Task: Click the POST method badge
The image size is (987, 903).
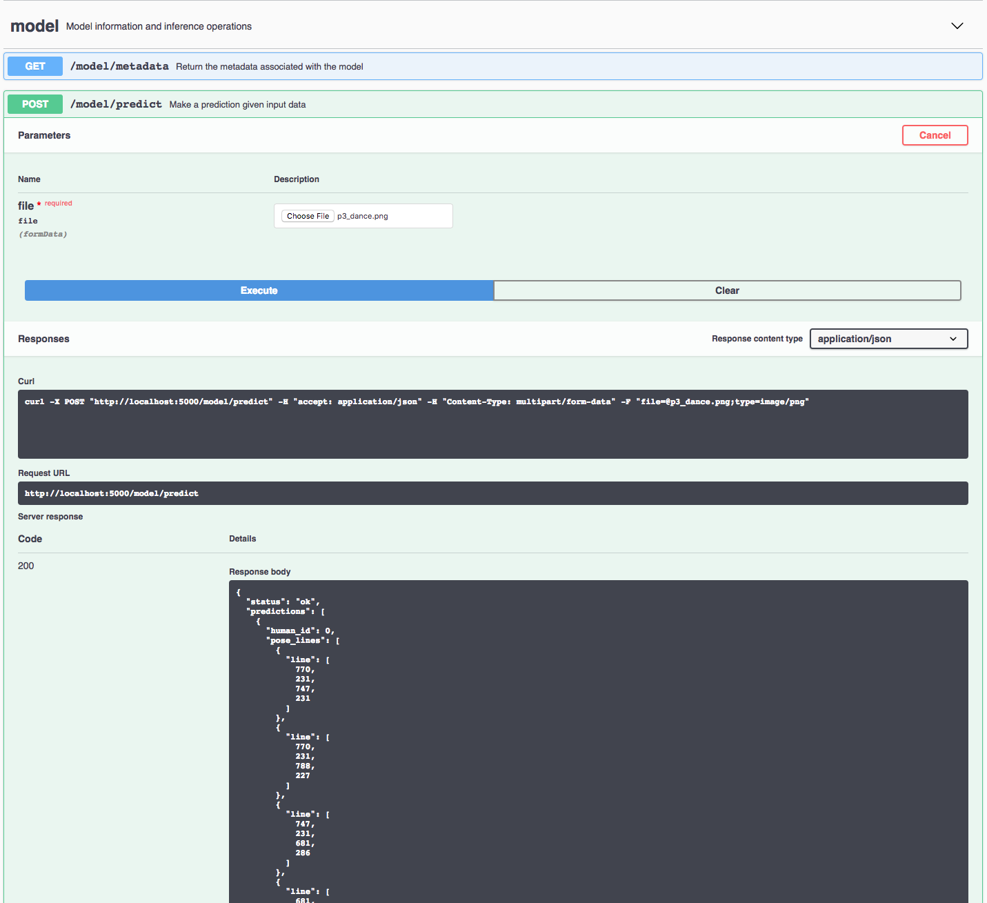Action: pos(35,104)
